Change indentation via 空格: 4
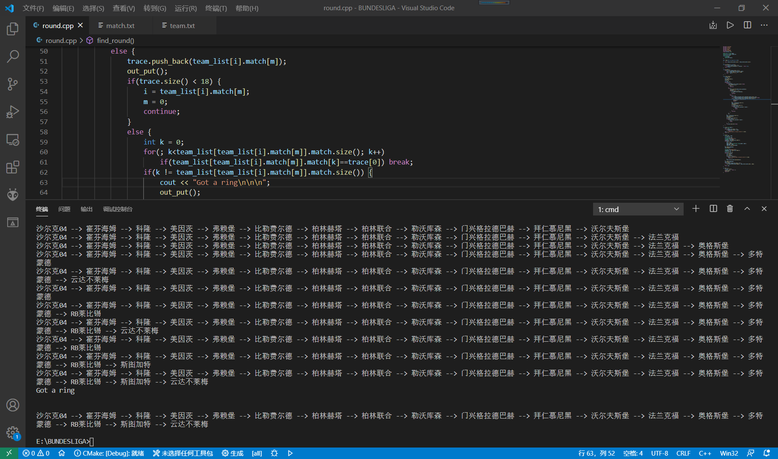This screenshot has width=778, height=459. (x=633, y=453)
